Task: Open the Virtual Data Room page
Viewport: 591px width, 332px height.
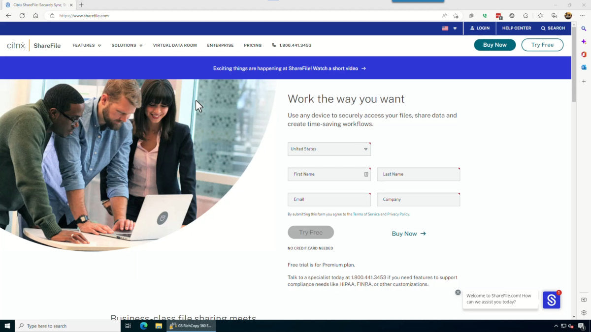Action: tap(175, 45)
